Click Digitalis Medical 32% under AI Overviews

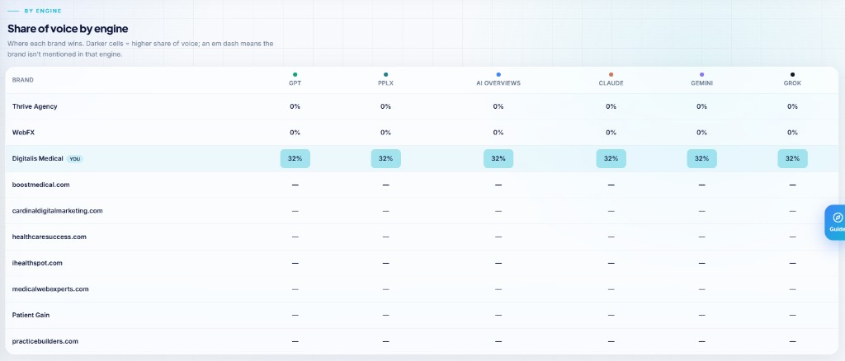498,159
